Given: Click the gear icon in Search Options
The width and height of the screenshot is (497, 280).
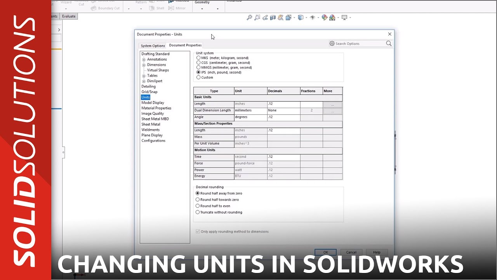Looking at the screenshot, I should pos(332,44).
